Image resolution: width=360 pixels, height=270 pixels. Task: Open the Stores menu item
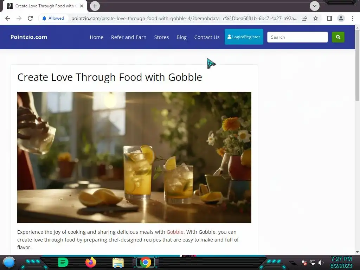click(x=161, y=37)
